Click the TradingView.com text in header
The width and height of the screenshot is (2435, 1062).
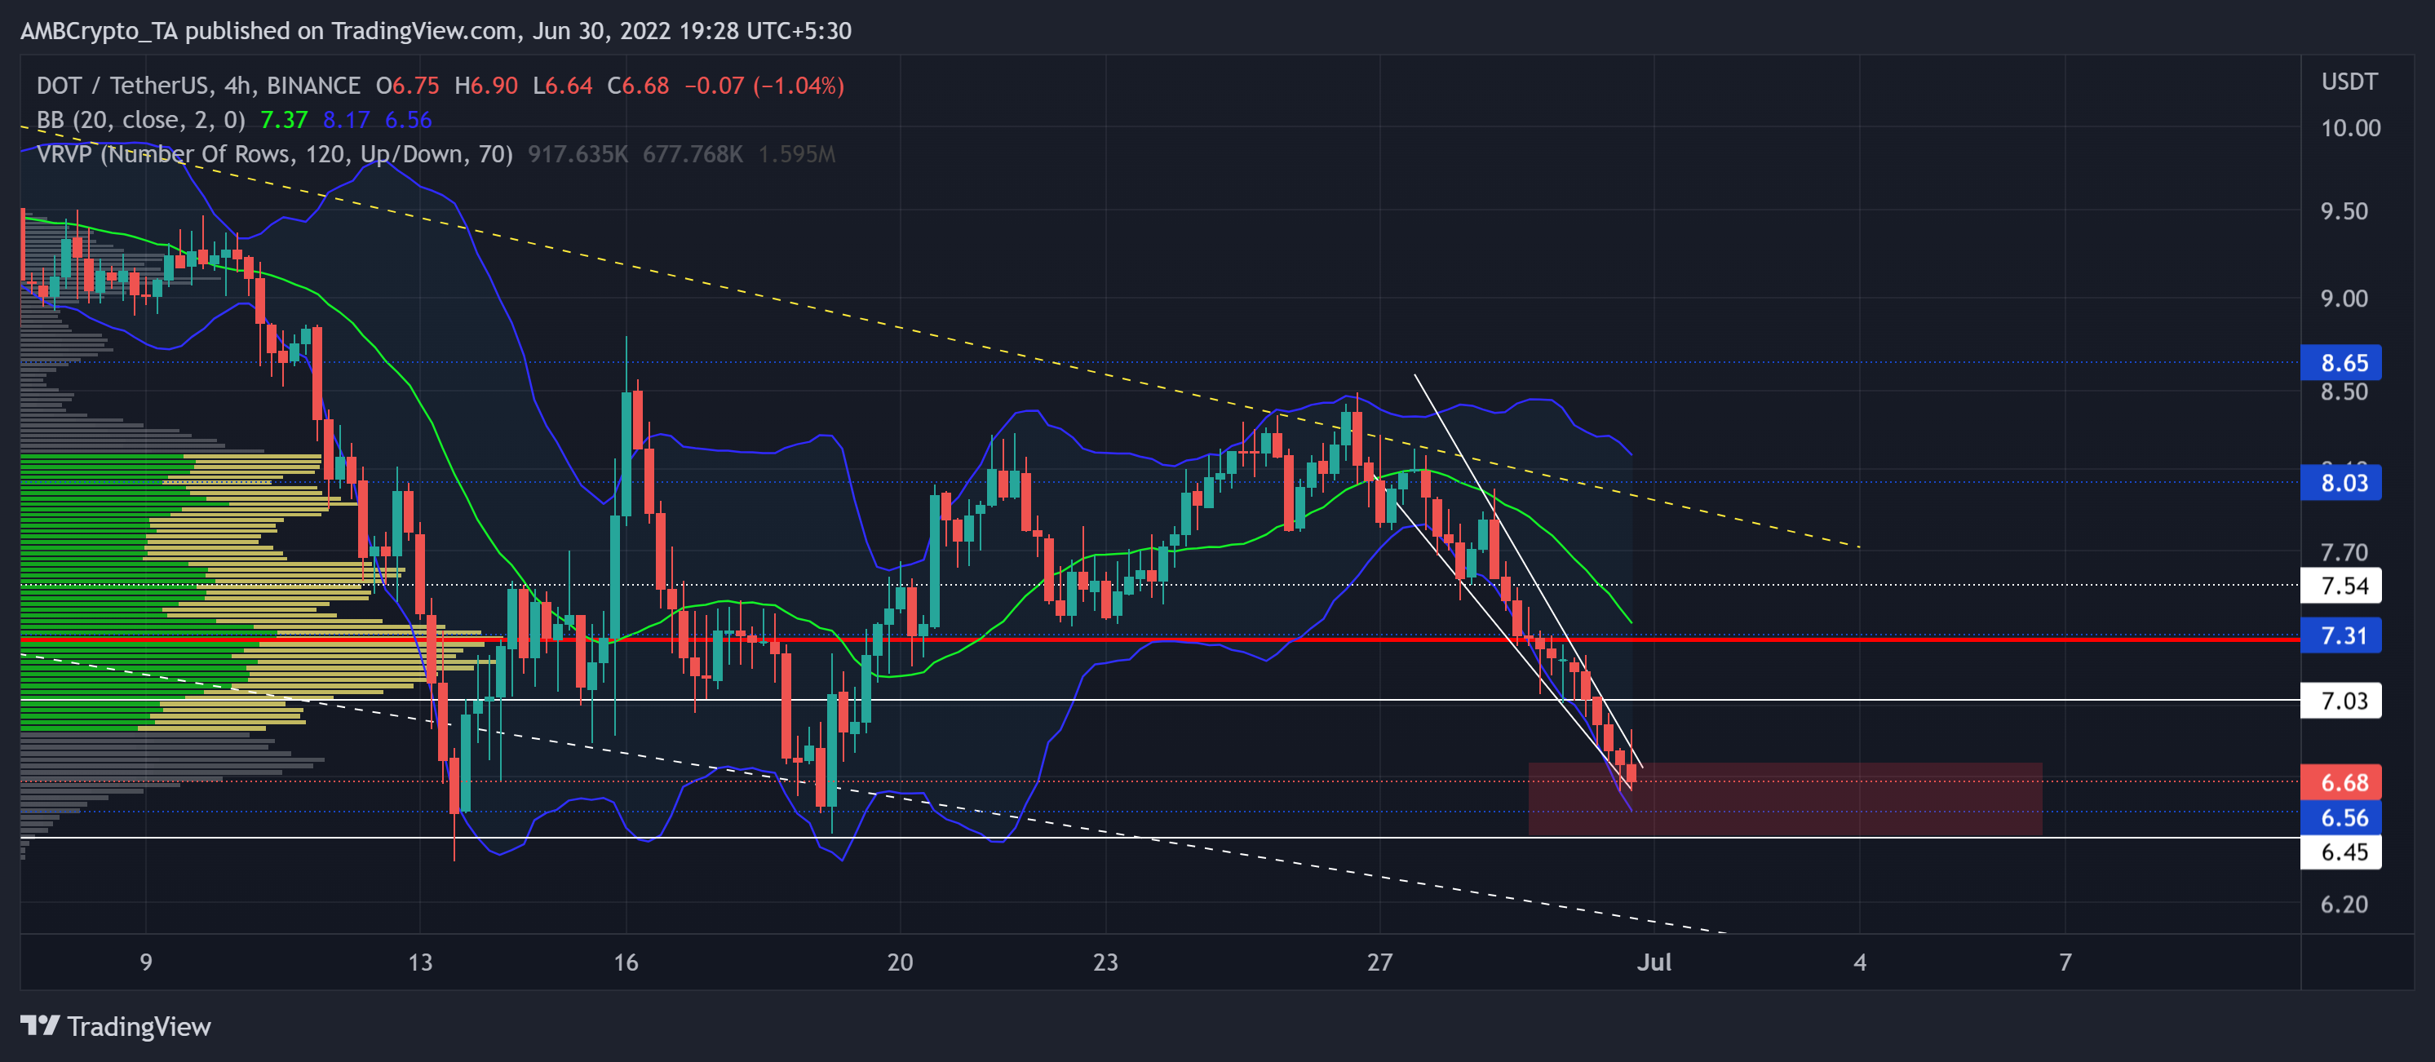coord(423,31)
